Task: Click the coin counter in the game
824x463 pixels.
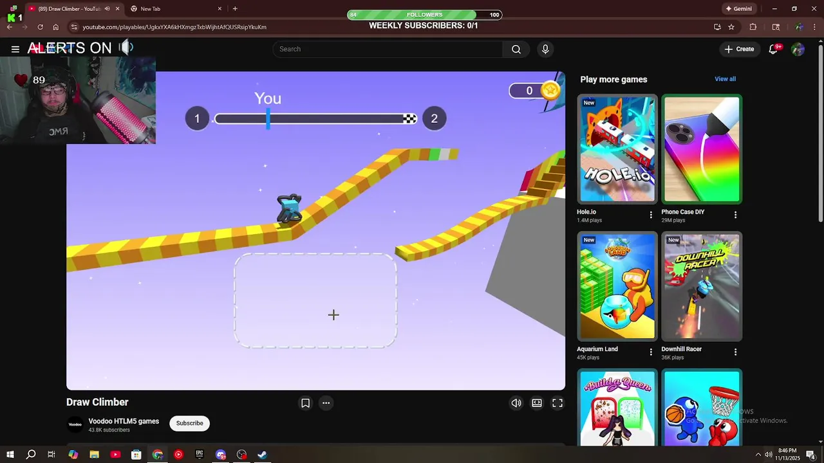Action: 534,91
